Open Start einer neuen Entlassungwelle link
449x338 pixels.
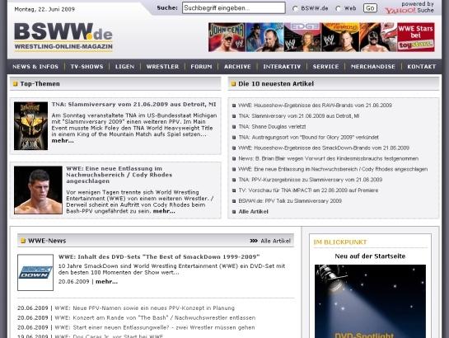pos(155,327)
